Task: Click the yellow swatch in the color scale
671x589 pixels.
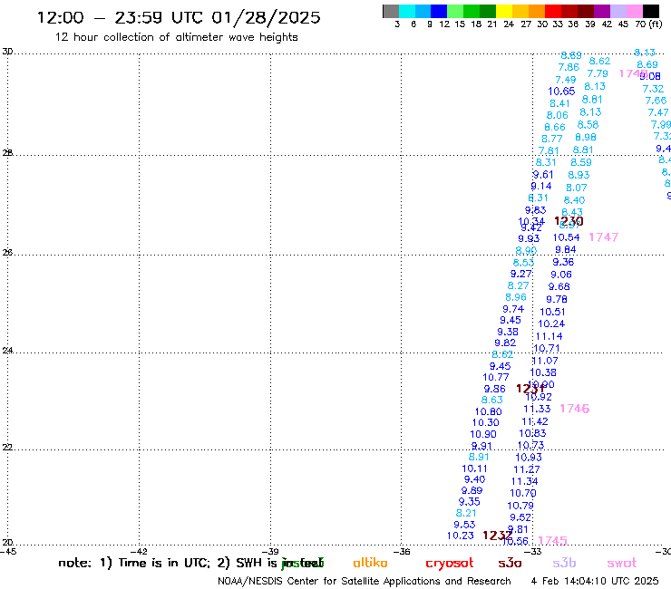Action: coord(503,11)
